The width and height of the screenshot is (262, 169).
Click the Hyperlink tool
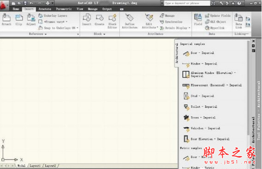click(214, 28)
